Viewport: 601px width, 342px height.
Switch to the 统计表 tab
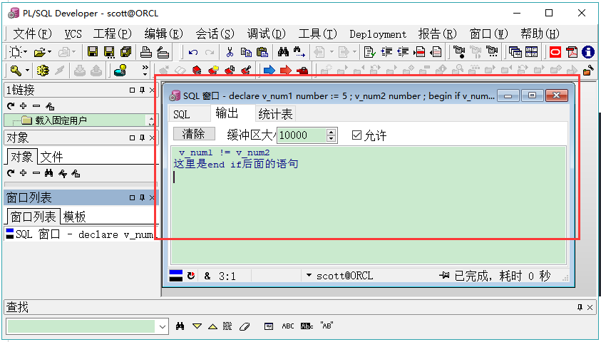[x=275, y=114]
